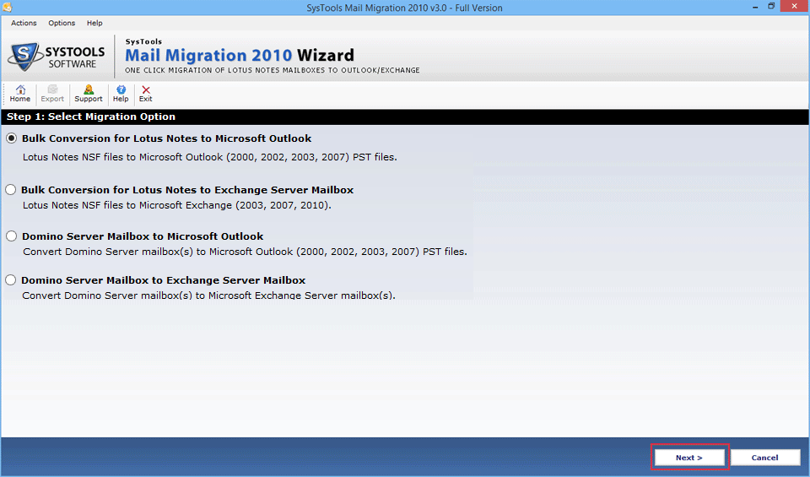The height and width of the screenshot is (477, 810).
Task: Open the Options menu
Action: tap(62, 23)
